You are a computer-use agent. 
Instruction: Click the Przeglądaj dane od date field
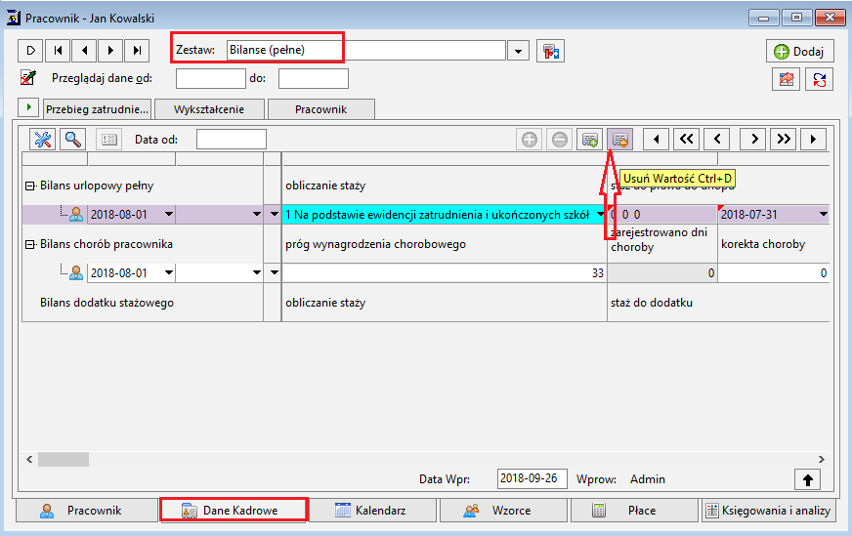click(211, 79)
